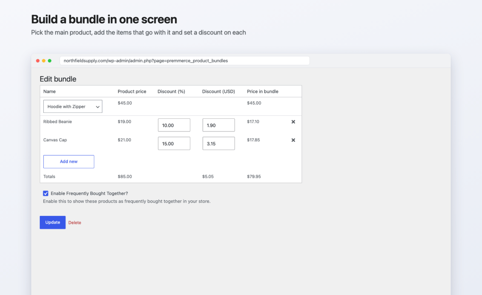Select the Price in bundle column header

263,91
